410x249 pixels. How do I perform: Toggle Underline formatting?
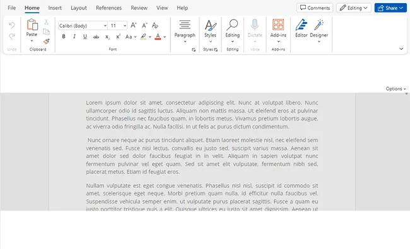(x=85, y=37)
